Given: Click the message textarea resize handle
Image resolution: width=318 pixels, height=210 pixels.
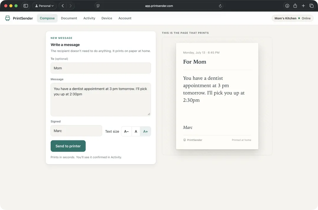Looking at the screenshot, I should (149, 114).
